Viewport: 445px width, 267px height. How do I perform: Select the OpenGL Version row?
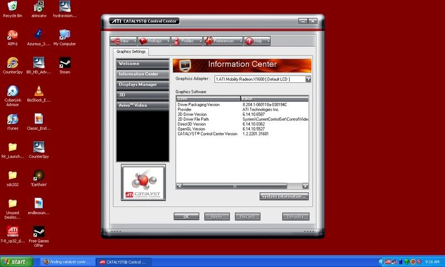[242, 129]
